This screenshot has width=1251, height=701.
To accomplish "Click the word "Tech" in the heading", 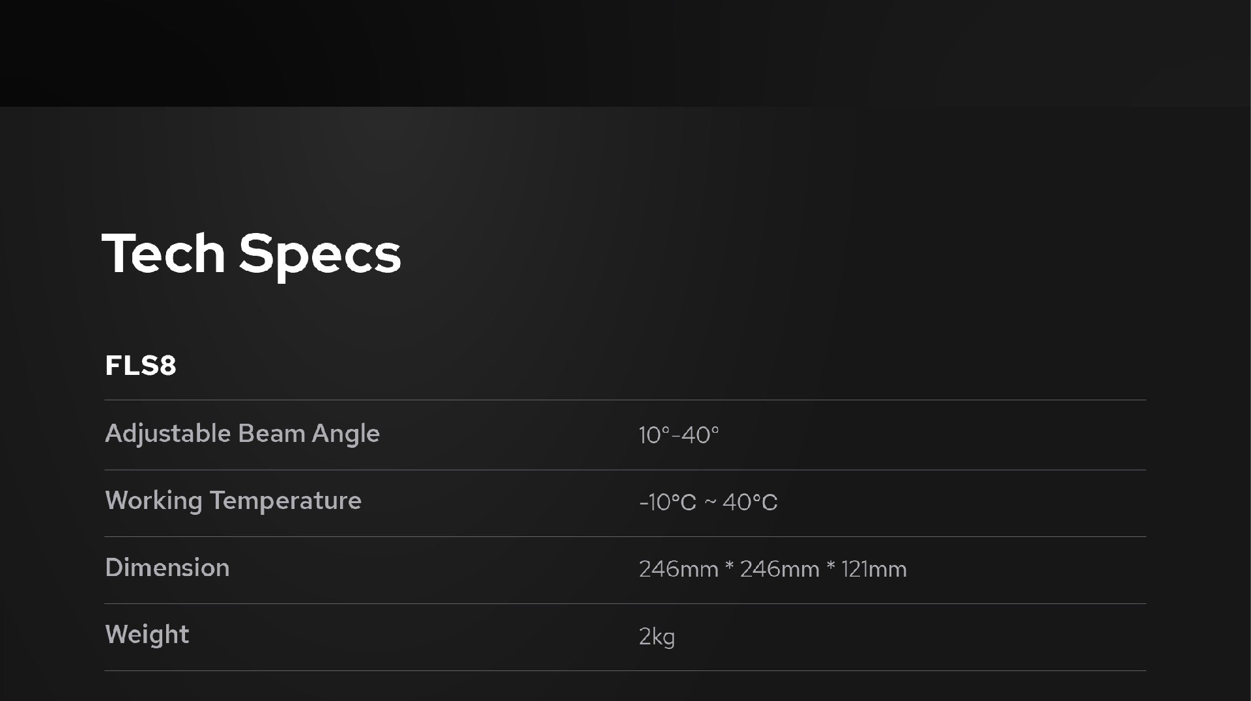I will (x=164, y=253).
